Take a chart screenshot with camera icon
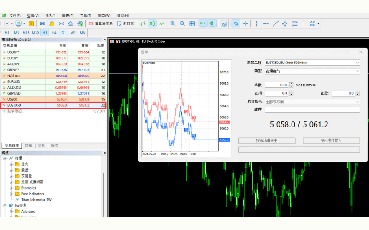 224,23
